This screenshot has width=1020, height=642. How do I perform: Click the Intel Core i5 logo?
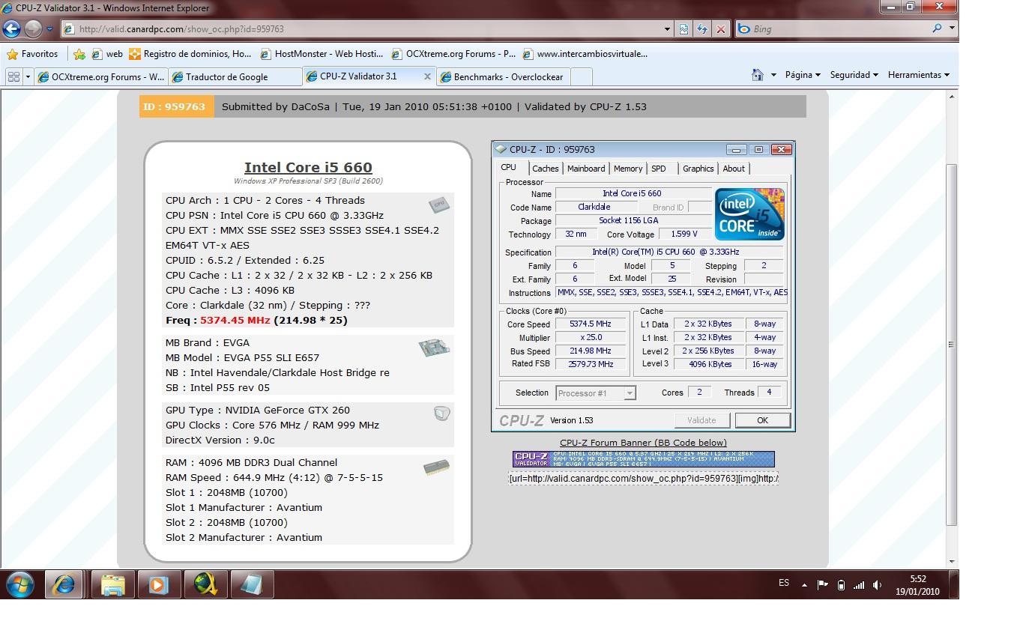[x=749, y=214]
